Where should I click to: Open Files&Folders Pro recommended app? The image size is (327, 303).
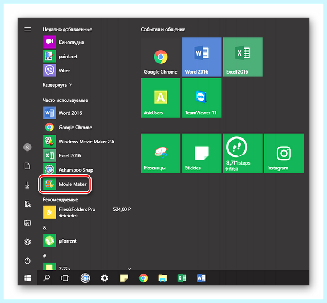[87, 213]
